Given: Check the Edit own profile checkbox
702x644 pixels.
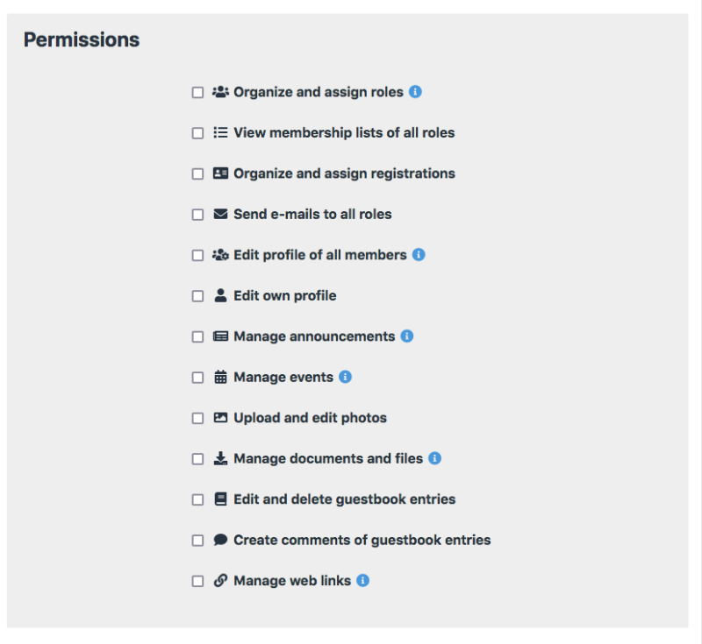Looking at the screenshot, I should pyautogui.click(x=199, y=295).
